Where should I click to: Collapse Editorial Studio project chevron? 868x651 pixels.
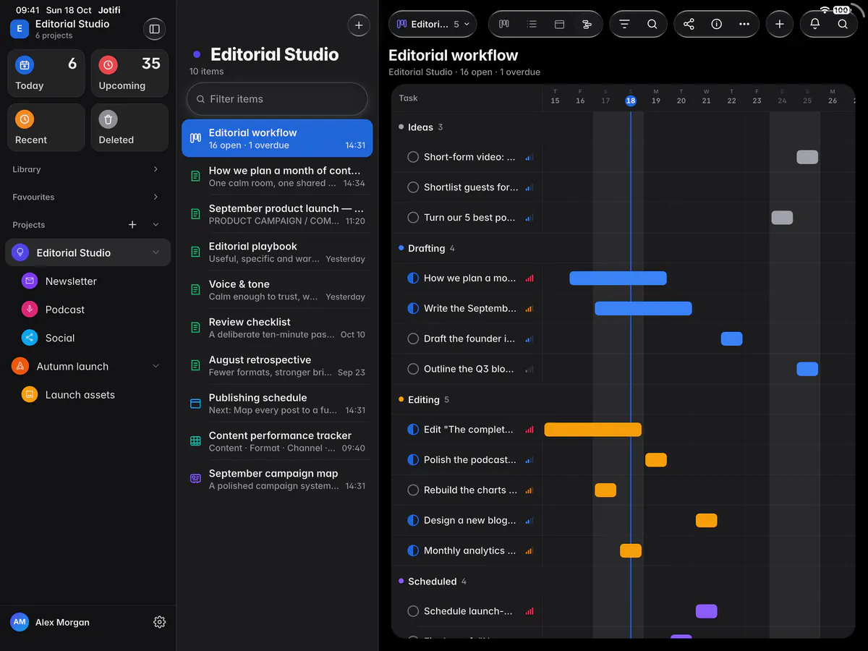156,252
